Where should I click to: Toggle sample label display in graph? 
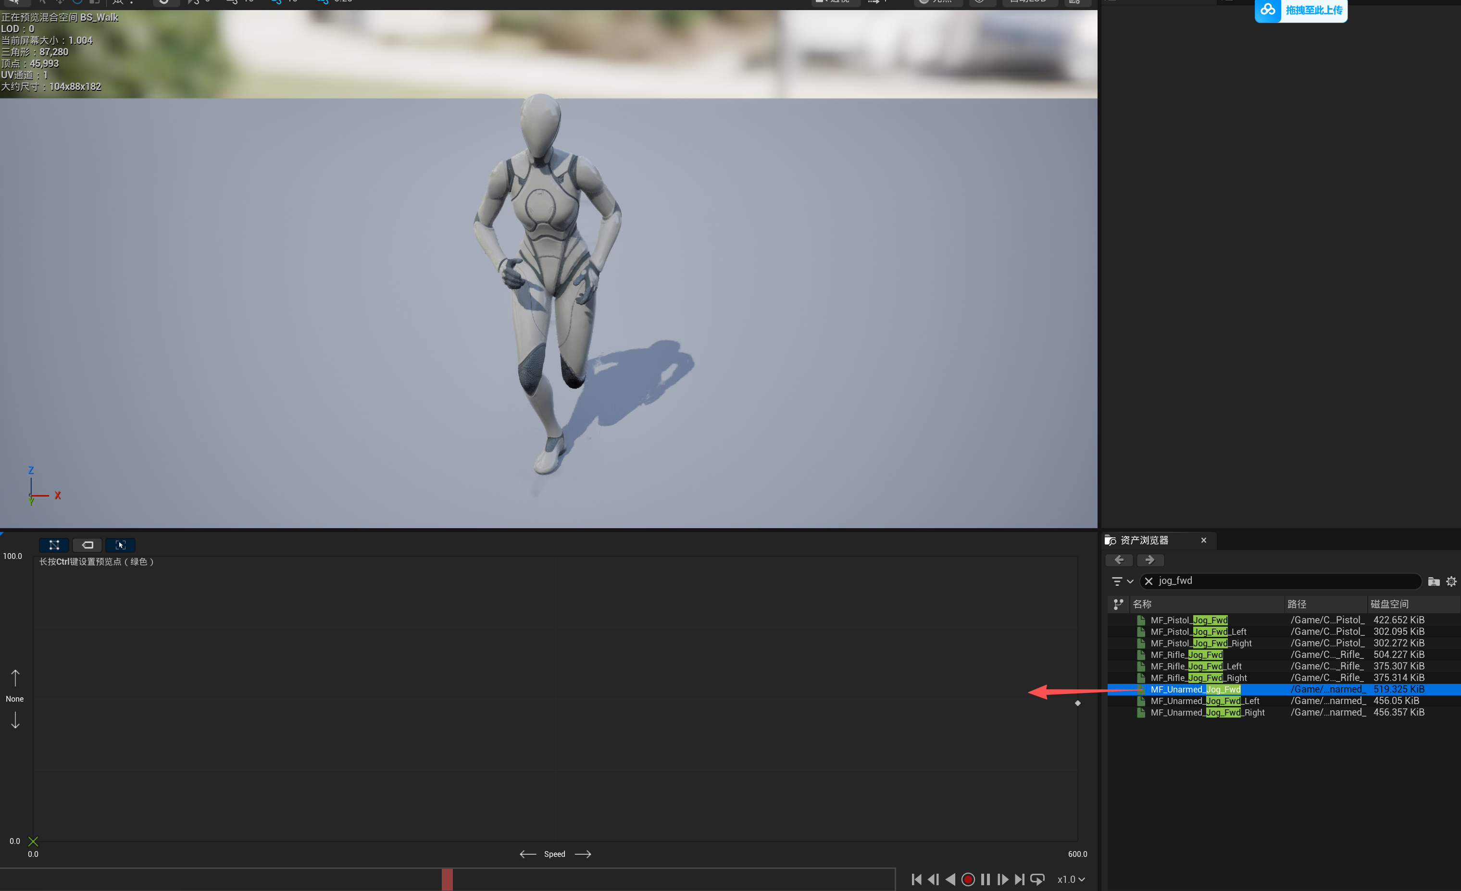(x=88, y=545)
